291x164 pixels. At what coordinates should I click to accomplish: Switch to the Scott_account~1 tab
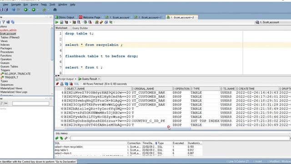[x=148, y=17]
